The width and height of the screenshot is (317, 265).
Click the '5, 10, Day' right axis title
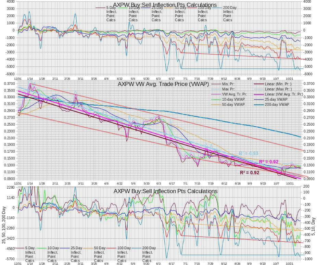(x=313, y=226)
